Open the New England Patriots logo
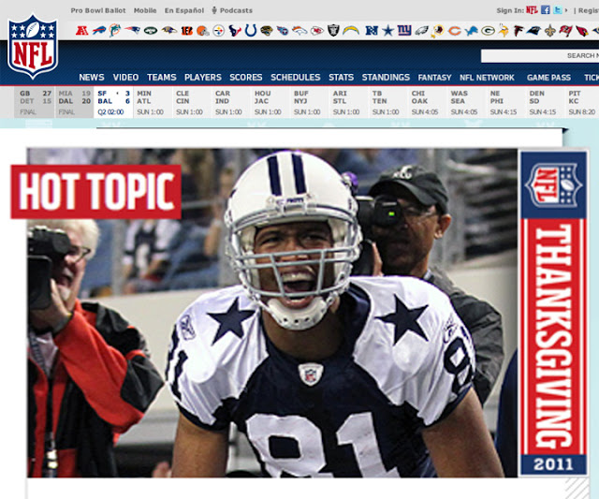Screen dimensions: 599x499 (132, 30)
